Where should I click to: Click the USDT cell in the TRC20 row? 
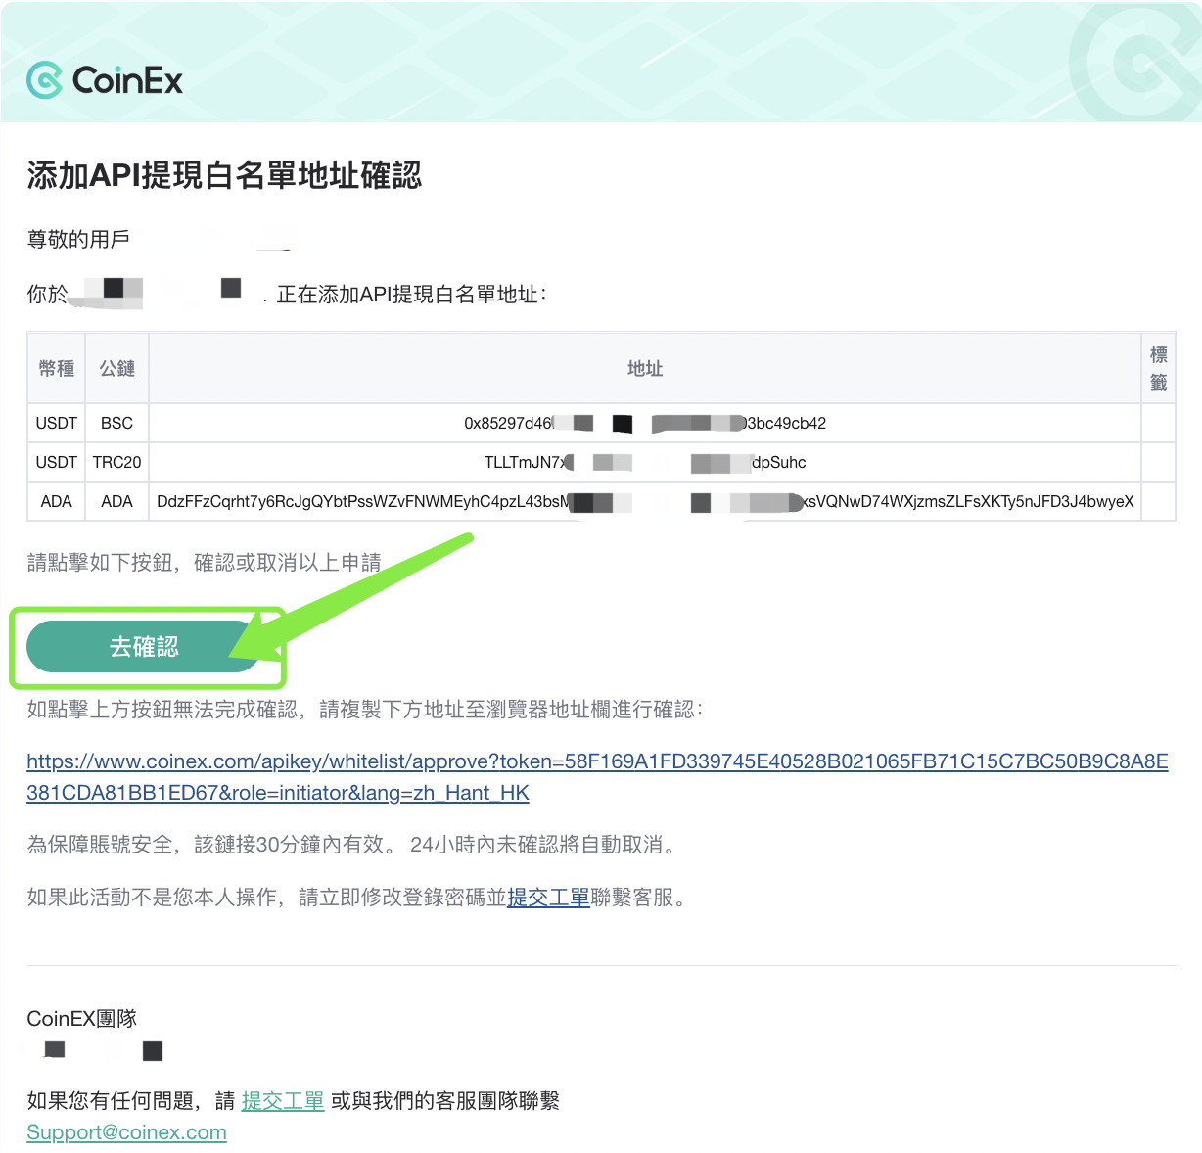tap(57, 463)
